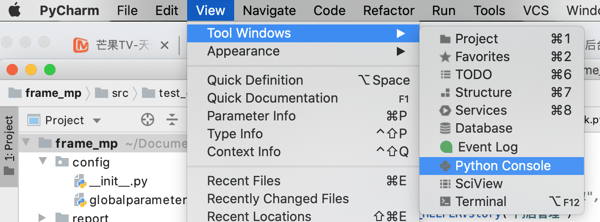Viewport: 600px width, 222px height.
Task: Open the Services tool window icon
Action: 445,111
